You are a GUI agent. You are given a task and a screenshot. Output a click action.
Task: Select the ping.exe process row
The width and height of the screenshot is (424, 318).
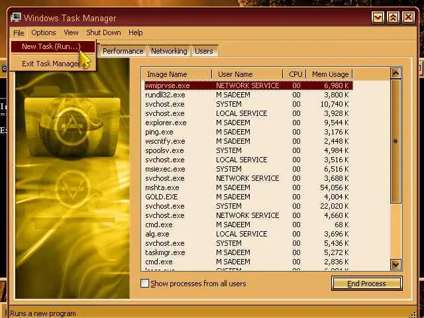(248, 132)
